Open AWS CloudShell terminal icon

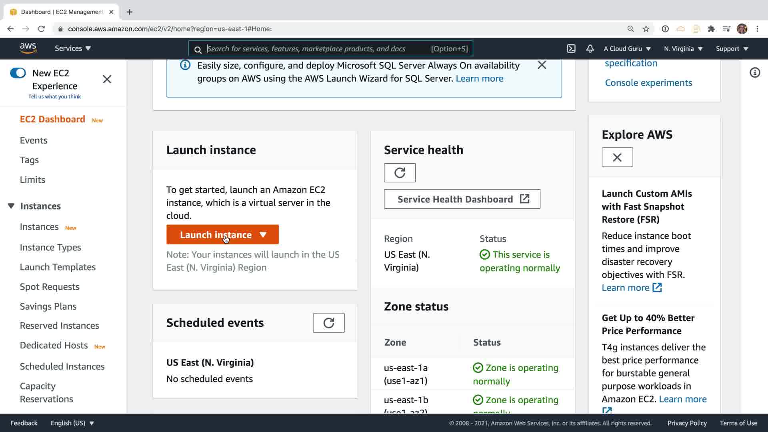571,48
